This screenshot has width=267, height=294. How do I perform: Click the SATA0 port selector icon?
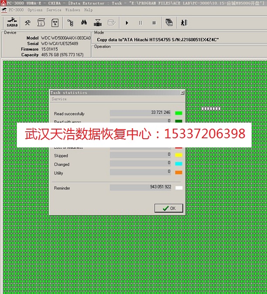[12, 22]
